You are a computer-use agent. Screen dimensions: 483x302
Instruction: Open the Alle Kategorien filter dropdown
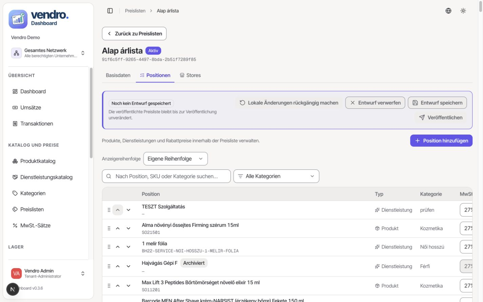276,176
